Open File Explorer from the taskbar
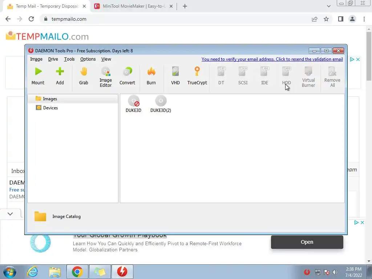The width and height of the screenshot is (372, 279). [55, 272]
